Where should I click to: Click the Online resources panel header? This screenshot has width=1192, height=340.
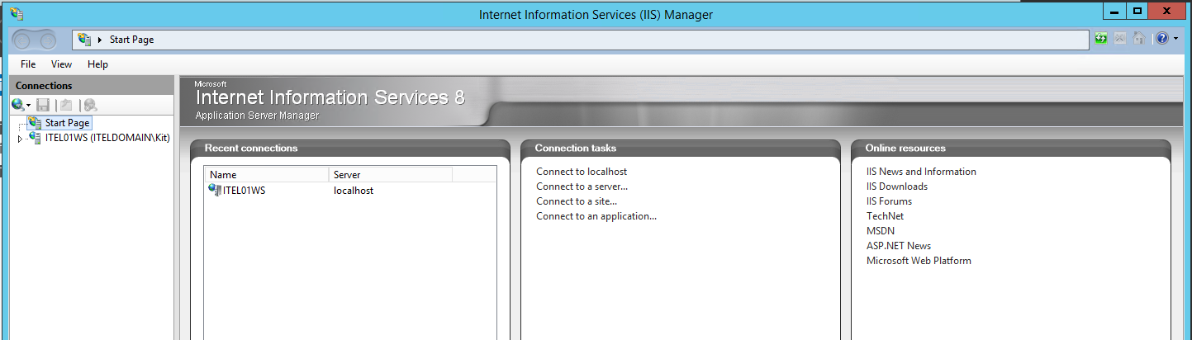pyautogui.click(x=1011, y=149)
